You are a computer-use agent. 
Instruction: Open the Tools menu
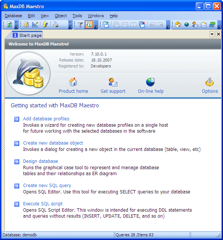[77, 16]
